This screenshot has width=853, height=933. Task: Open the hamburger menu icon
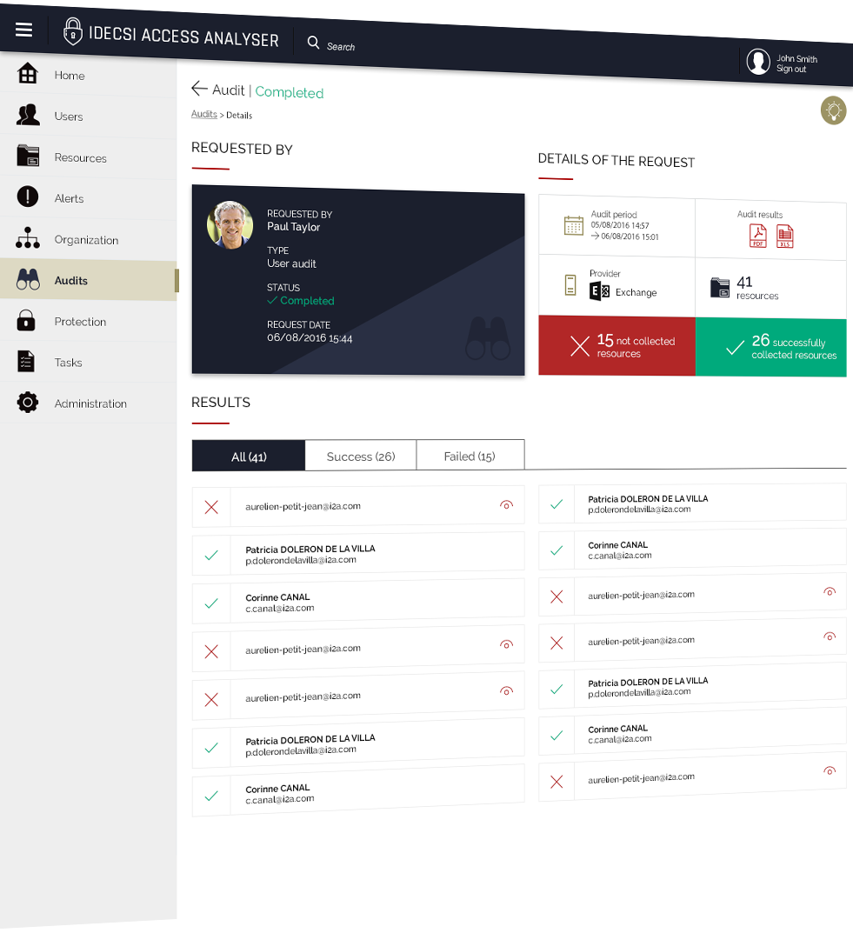click(x=24, y=30)
